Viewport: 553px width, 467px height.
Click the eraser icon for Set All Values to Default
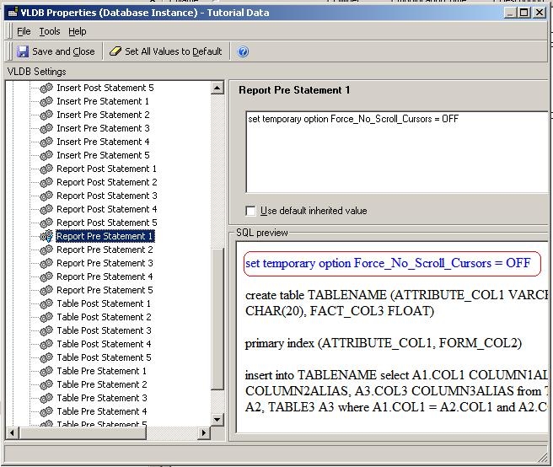click(115, 51)
